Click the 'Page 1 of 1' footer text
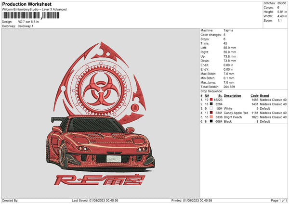 [279, 200]
